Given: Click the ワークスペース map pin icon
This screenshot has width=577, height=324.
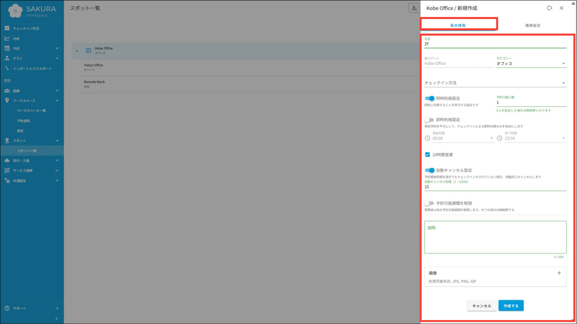Looking at the screenshot, I should point(7,100).
